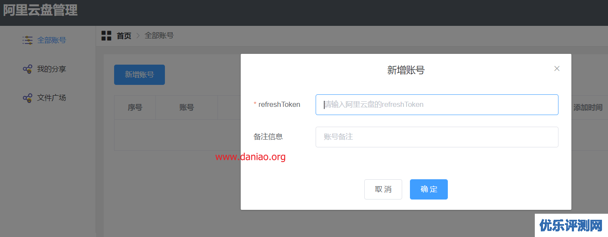Click the 全部账号 sidebar icon
This screenshot has width=608, height=237.
click(x=28, y=40)
